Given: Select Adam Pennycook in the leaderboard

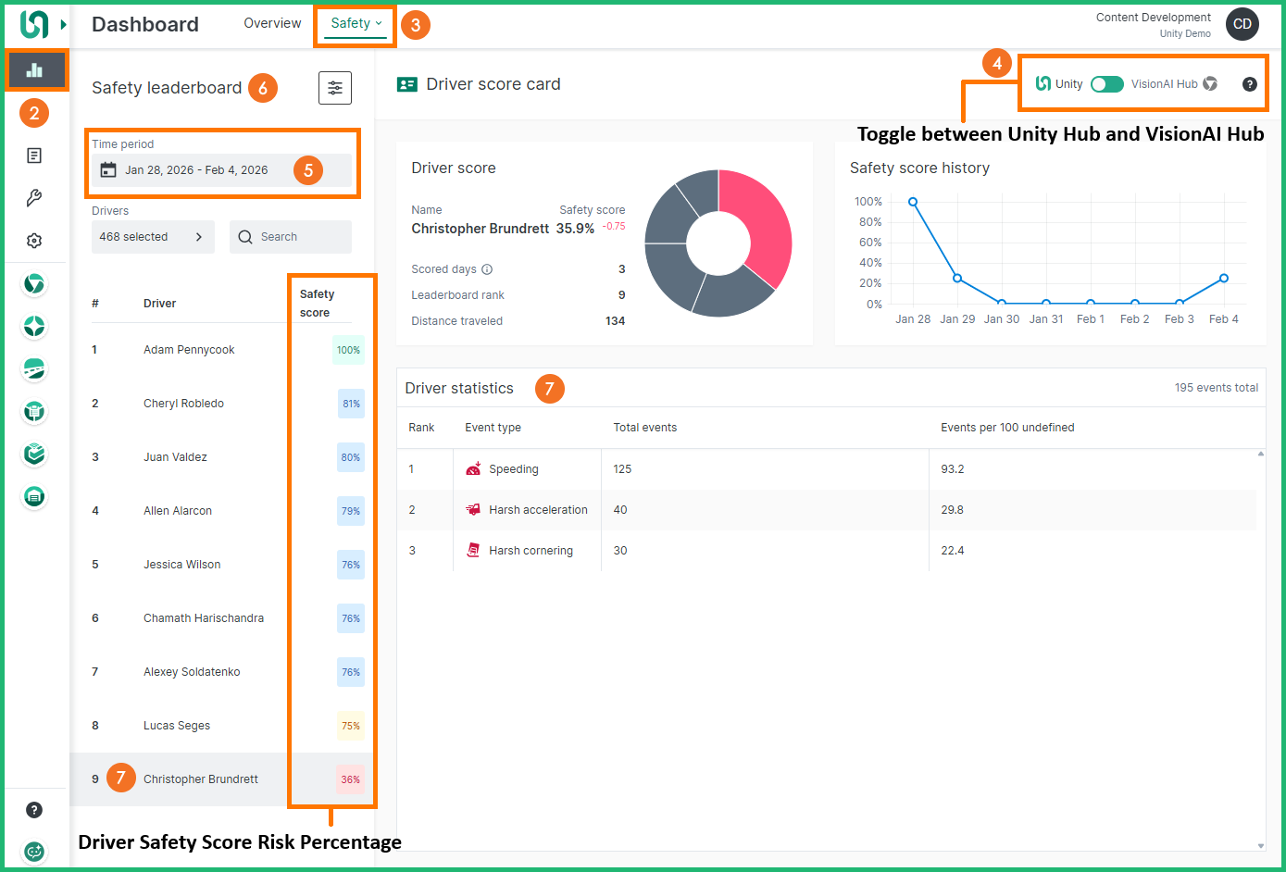Looking at the screenshot, I should pos(189,350).
